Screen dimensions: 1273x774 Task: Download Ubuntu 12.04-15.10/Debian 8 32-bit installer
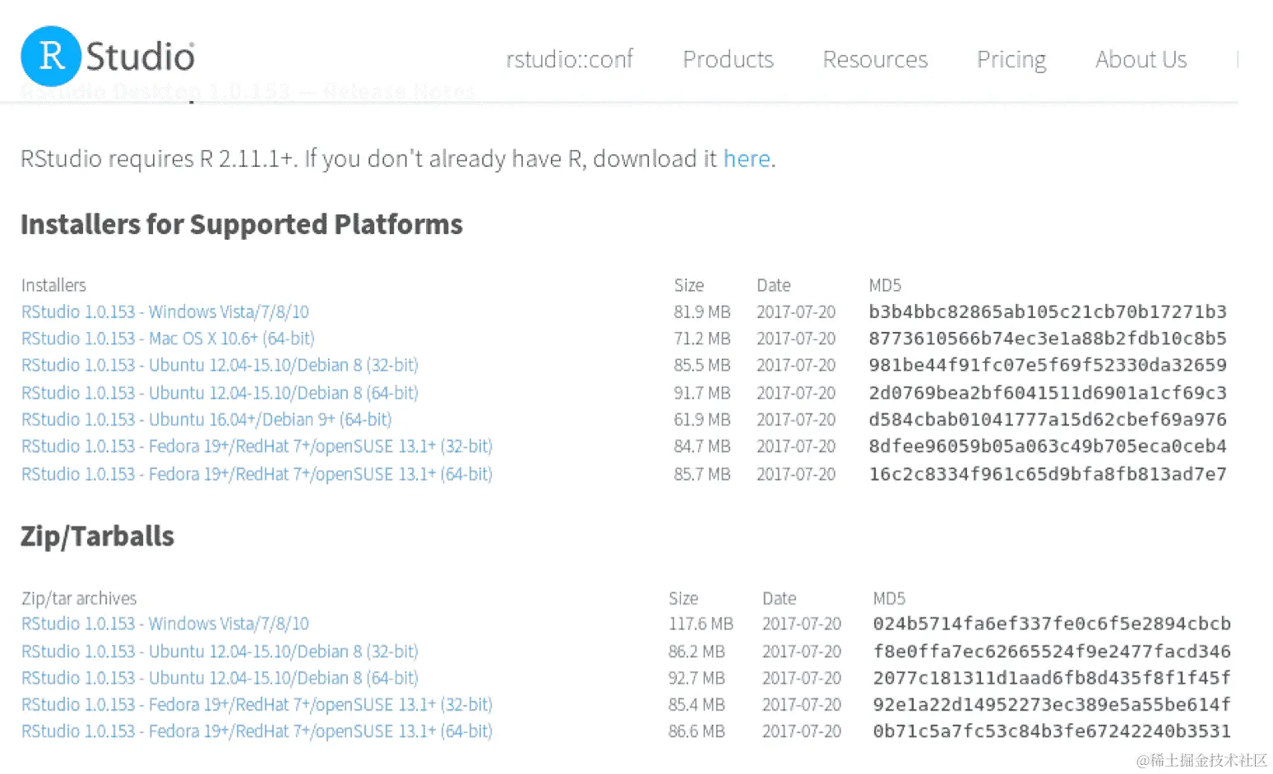pyautogui.click(x=220, y=365)
